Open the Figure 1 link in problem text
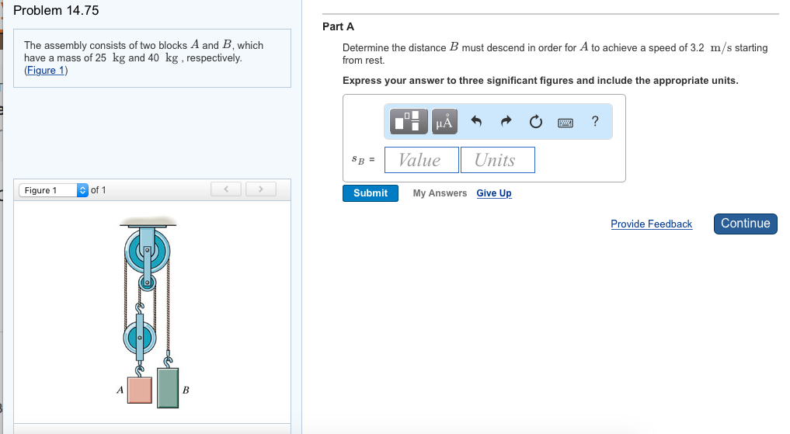Image resolution: width=790 pixels, height=434 pixels. [46, 71]
